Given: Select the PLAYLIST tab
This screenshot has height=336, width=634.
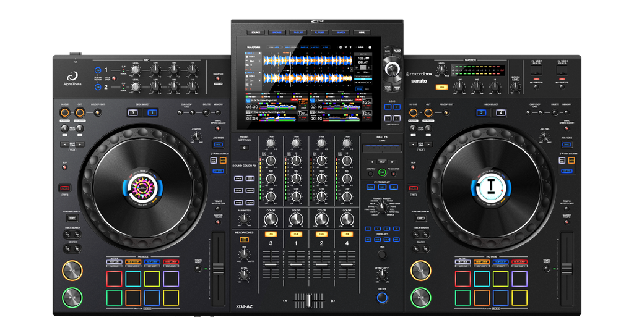Looking at the screenshot, I should pos(319,32).
